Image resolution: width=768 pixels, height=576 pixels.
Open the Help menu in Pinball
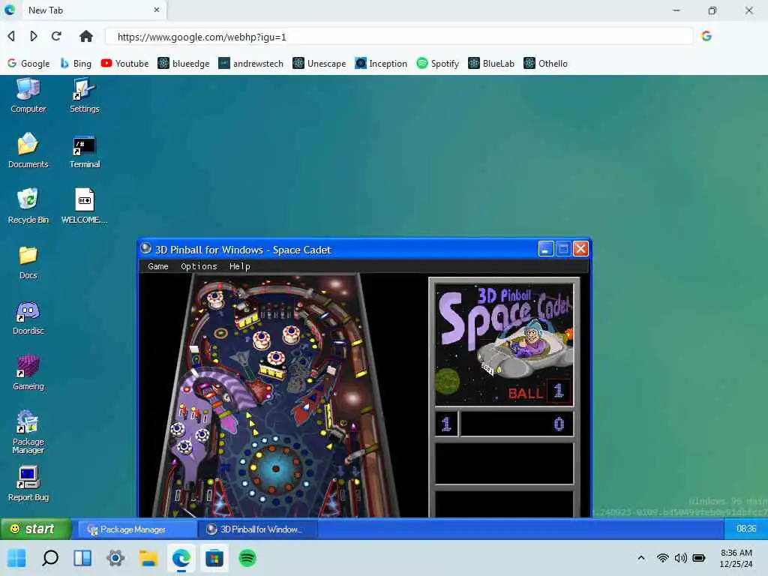[239, 266]
